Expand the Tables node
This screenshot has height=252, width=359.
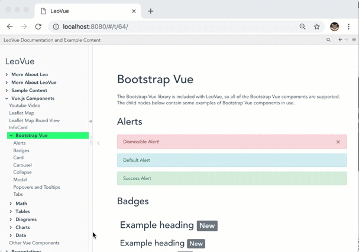tap(11, 211)
